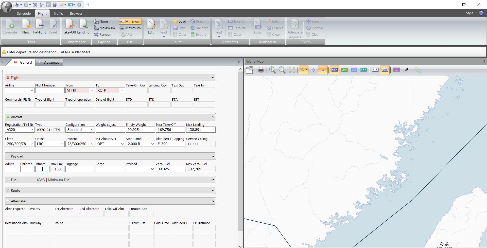Image resolution: width=487 pixels, height=248 pixels.
Task: Customize the quick access toolbar arrow
Action: [x=88, y=5]
